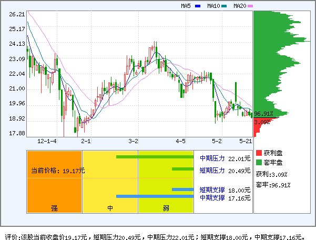Click the green 套牢盘 legend square
The height and width of the screenshot is (240, 316).
[258, 163]
